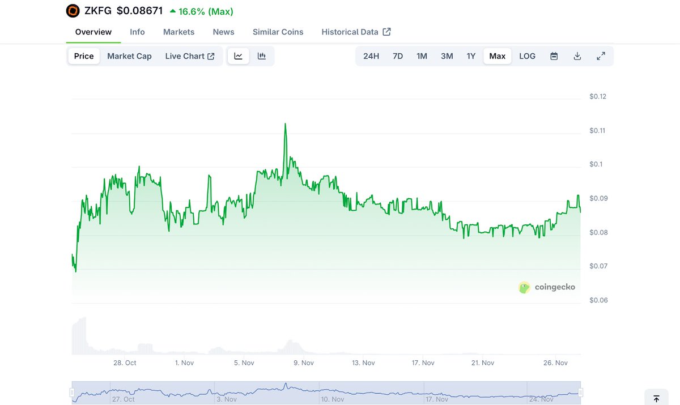The width and height of the screenshot is (680, 405).
Task: Choose the 1Y time range
Action: click(471, 56)
